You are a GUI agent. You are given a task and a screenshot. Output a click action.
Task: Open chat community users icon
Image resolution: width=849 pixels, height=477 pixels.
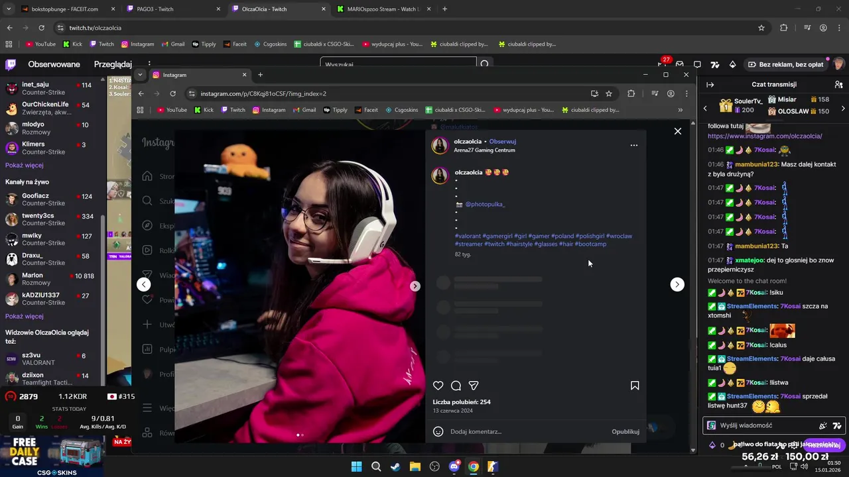[838, 85]
